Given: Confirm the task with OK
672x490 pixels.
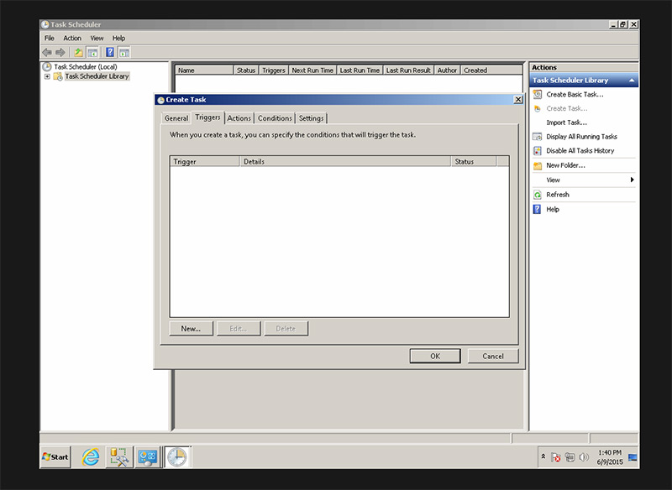Looking at the screenshot, I should point(435,356).
